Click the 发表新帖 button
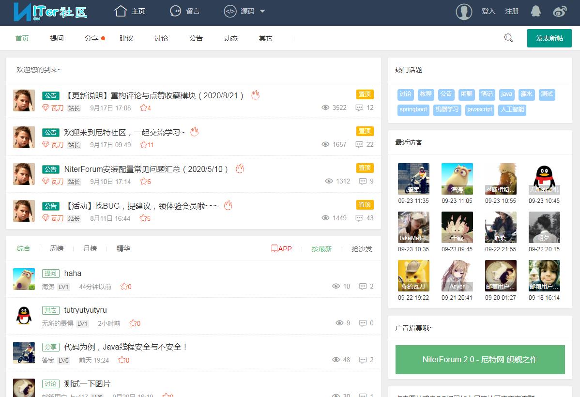 549,38
